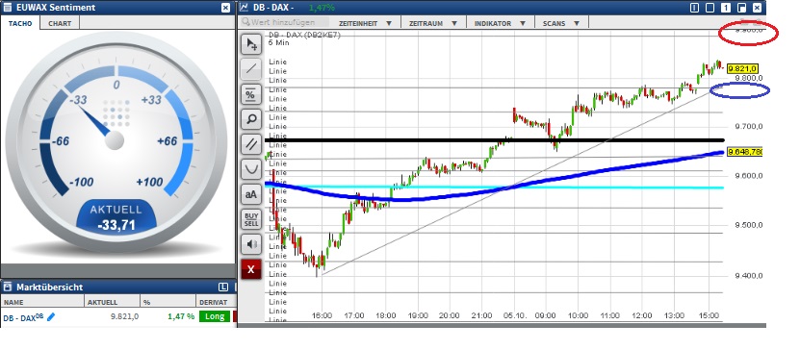Click the chart icon in DB - DAX title bar
Viewport: 800px width, 350px height.
tap(244, 7)
